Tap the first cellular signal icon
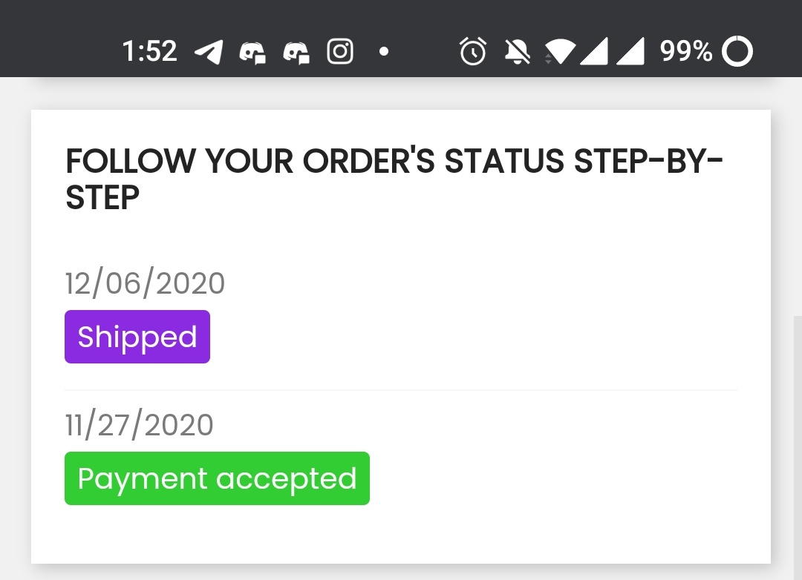Image resolution: width=802 pixels, height=580 pixels. 594,51
